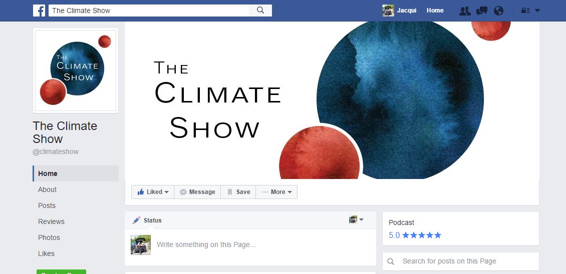Open the Messages chat bubbles icon
The width and height of the screenshot is (566, 274).
(481, 11)
